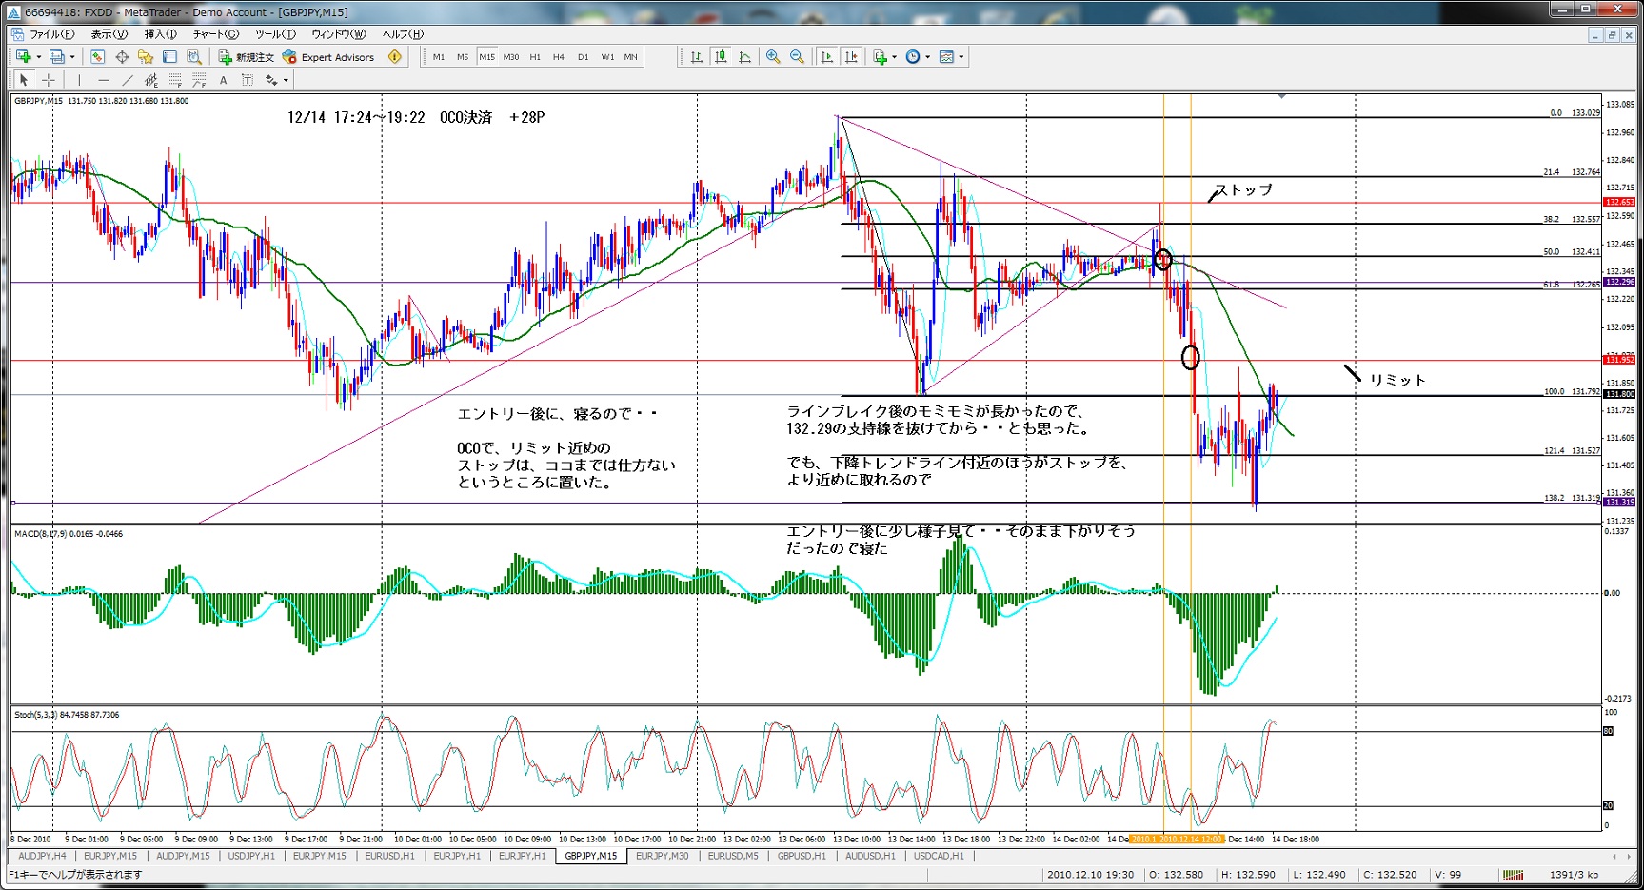Expand the arrows tool dropdown arrow
The width and height of the screenshot is (1644, 890).
[x=286, y=80]
